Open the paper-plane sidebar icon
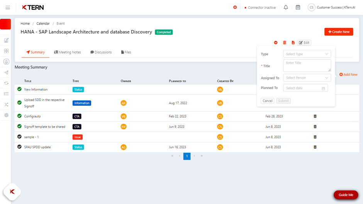 click(6, 72)
